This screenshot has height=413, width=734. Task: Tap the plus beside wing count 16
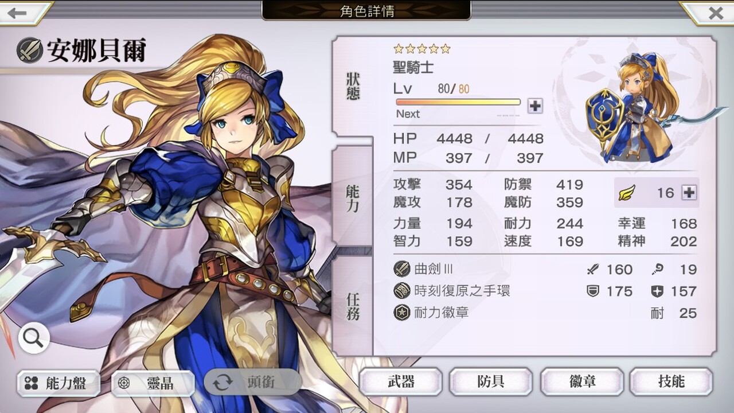coord(689,193)
